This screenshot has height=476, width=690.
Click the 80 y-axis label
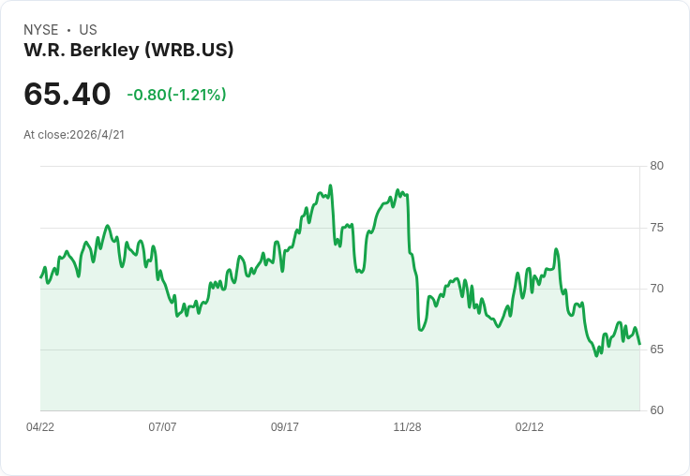click(657, 166)
